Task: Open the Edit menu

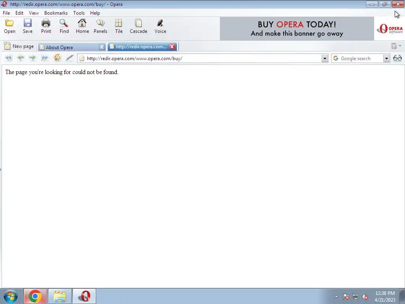Action: [19, 13]
